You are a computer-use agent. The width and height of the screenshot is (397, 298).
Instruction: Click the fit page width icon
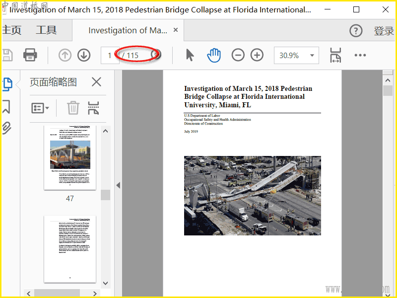(336, 55)
